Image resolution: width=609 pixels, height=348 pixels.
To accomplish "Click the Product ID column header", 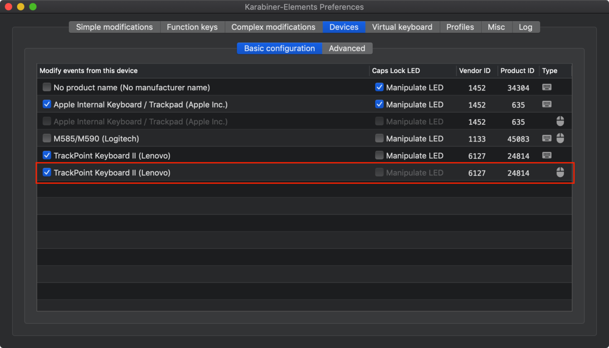I will tap(517, 71).
